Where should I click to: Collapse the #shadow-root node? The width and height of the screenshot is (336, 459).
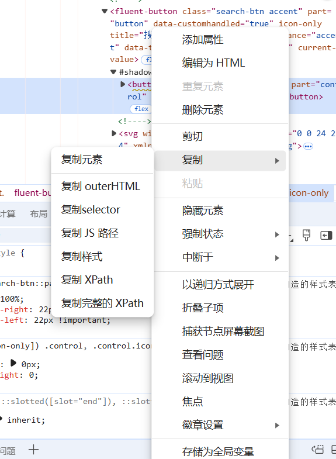113,72
